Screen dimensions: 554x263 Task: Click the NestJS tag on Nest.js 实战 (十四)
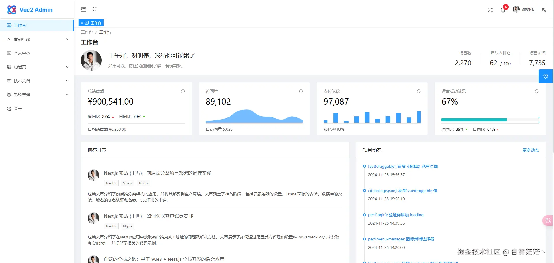tap(111, 226)
